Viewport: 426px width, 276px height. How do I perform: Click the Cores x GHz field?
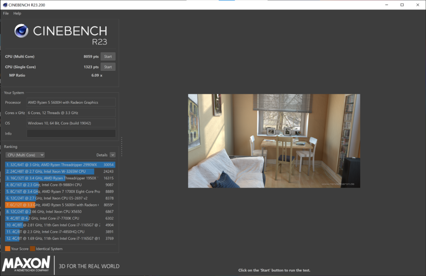click(71, 112)
